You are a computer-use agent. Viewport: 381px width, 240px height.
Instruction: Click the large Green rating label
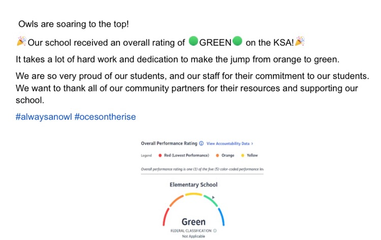coord(194,222)
